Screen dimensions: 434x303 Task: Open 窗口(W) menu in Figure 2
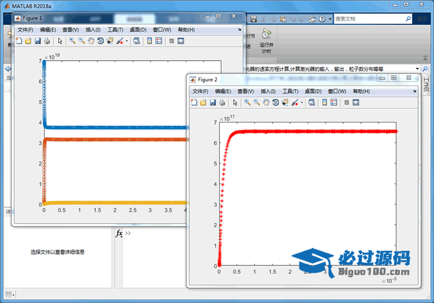pyautogui.click(x=337, y=92)
